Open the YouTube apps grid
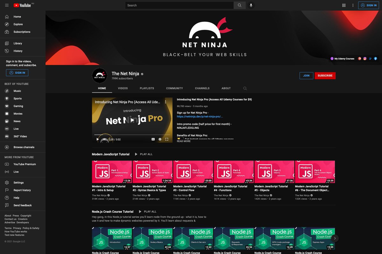Image resolution: width=382 pixels, height=254 pixels. click(x=344, y=5)
